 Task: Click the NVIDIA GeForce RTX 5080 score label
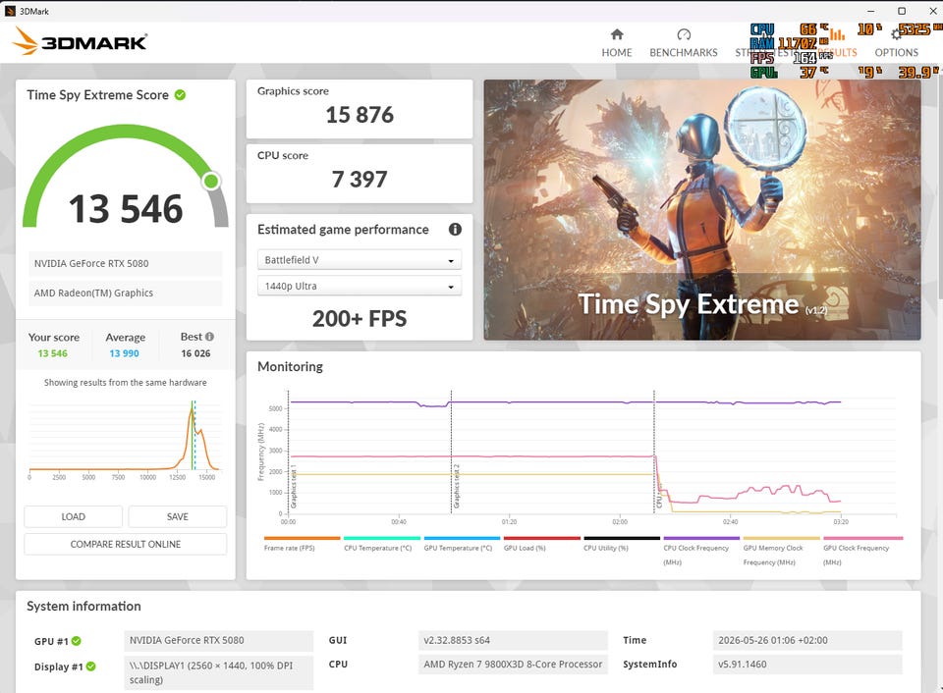125,263
